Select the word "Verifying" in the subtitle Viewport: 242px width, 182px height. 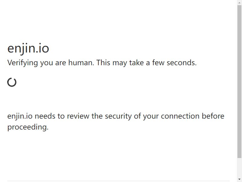tap(22, 63)
